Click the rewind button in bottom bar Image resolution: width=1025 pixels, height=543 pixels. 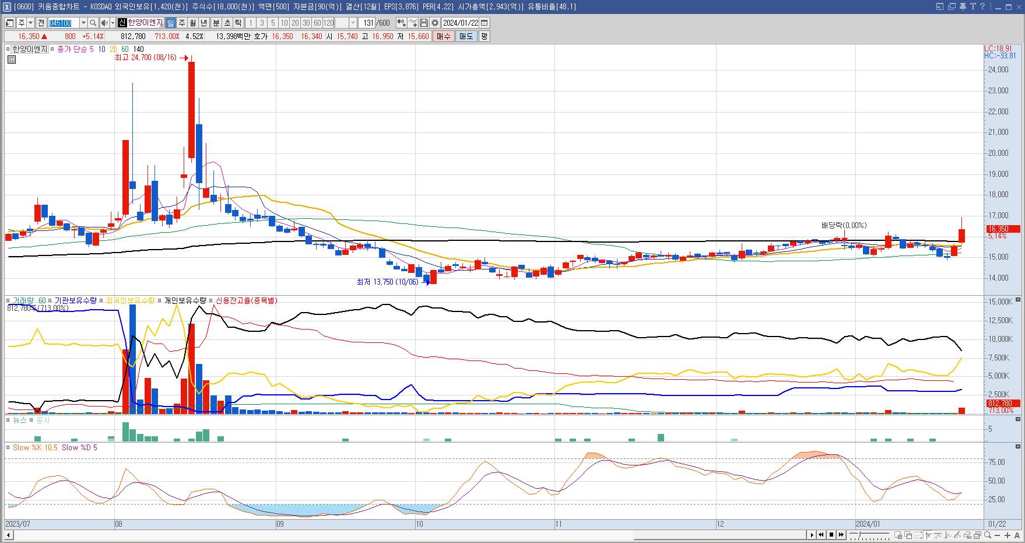(821, 535)
